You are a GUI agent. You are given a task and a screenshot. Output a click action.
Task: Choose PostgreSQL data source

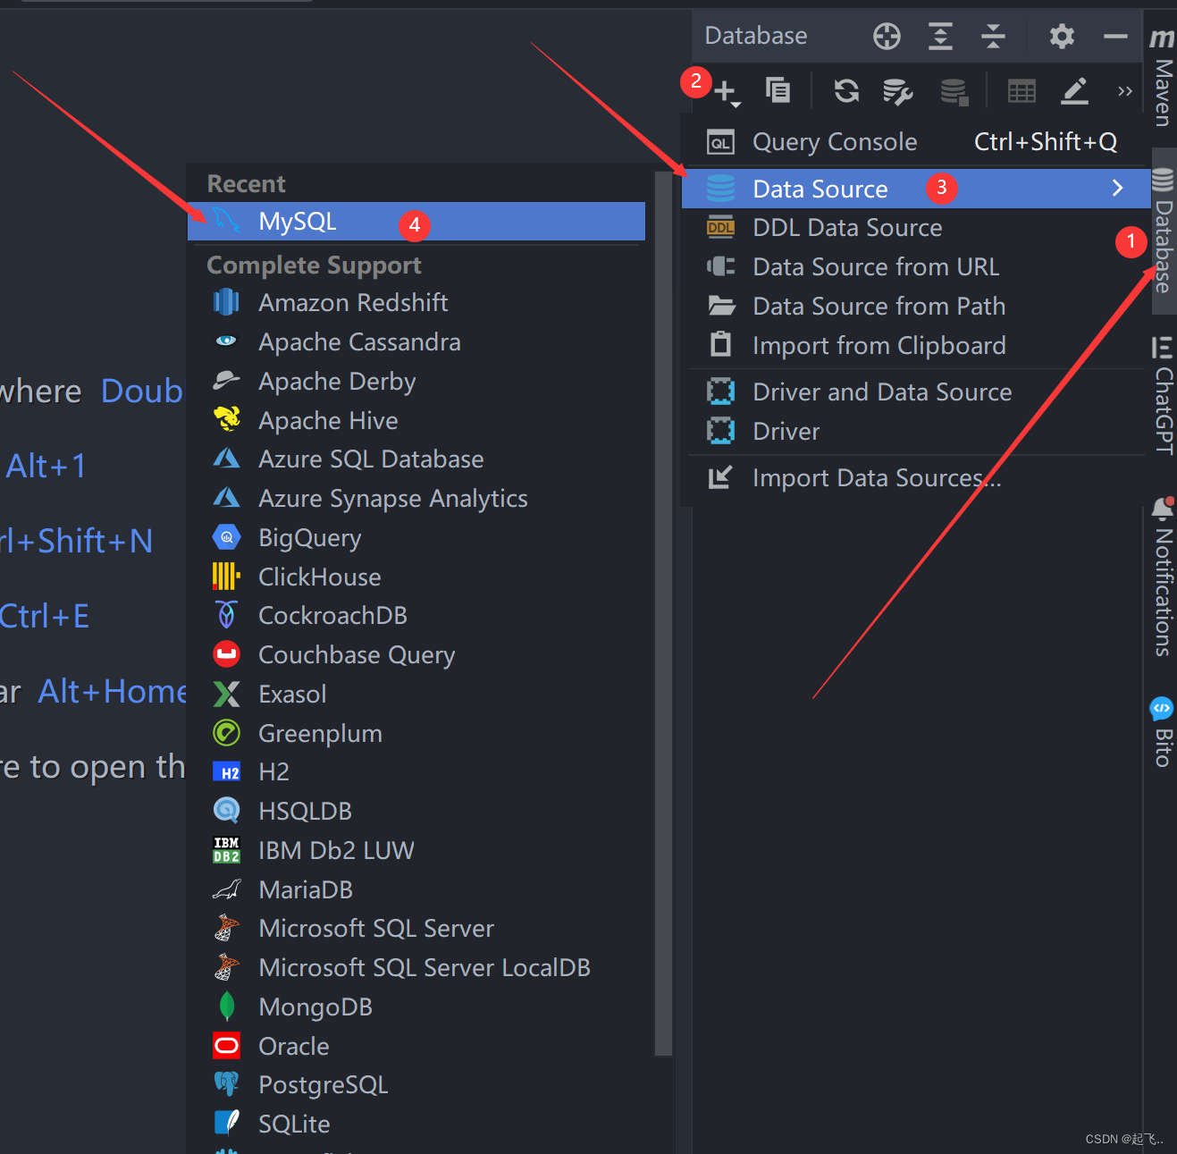coord(416,1085)
